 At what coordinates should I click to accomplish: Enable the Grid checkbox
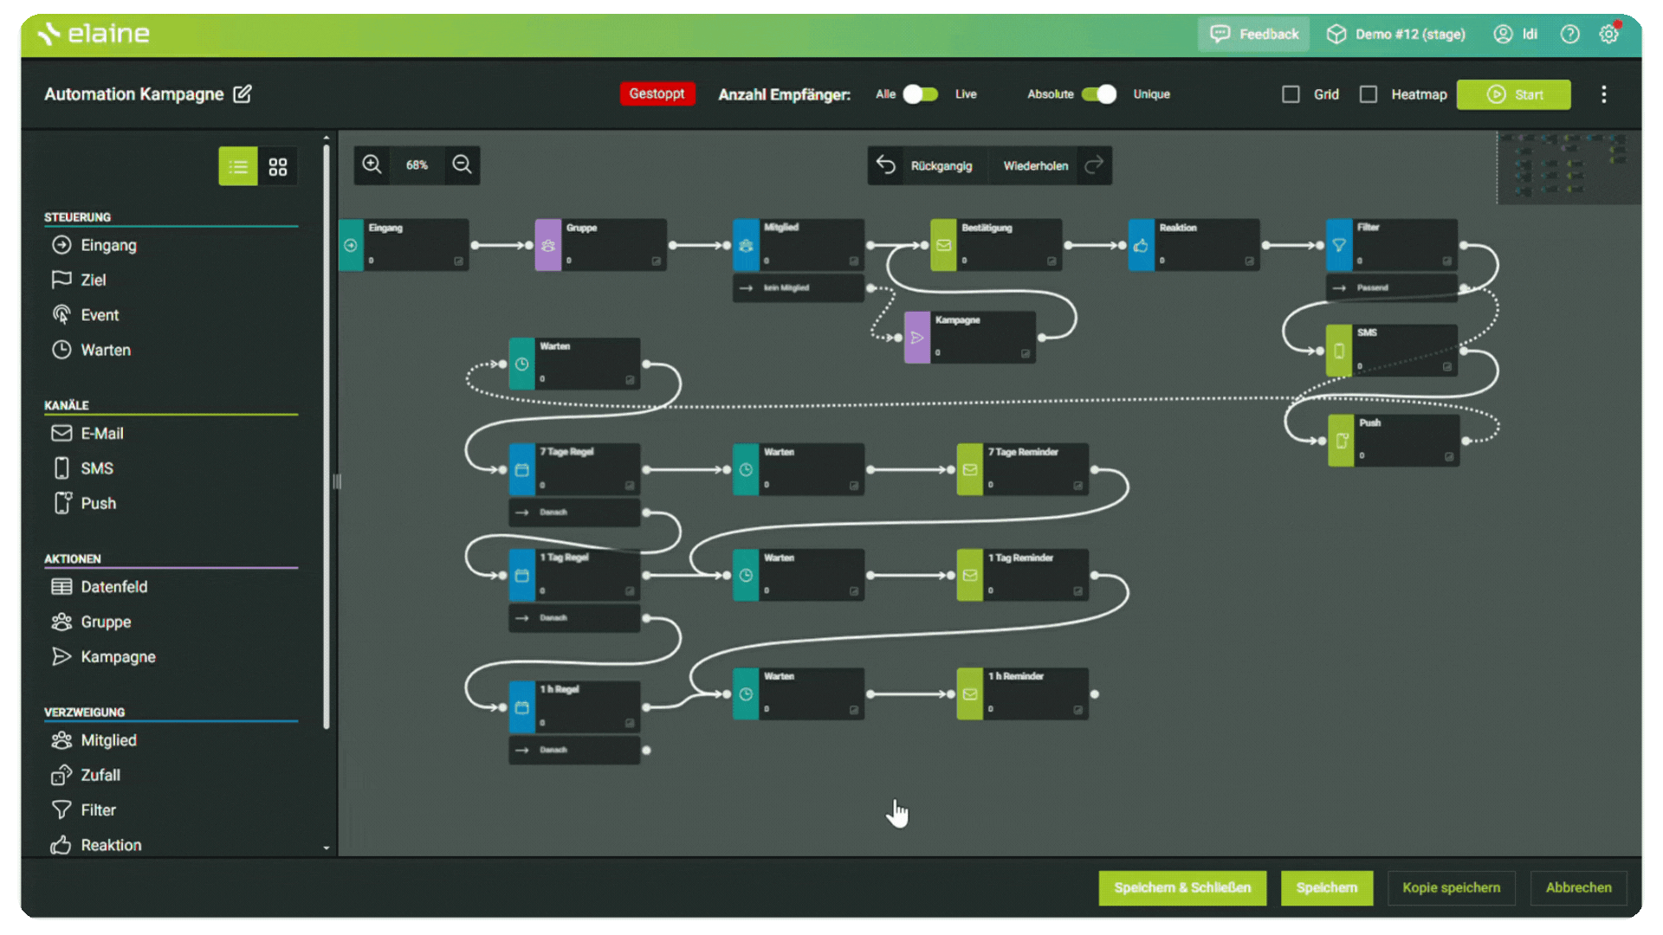click(1291, 93)
